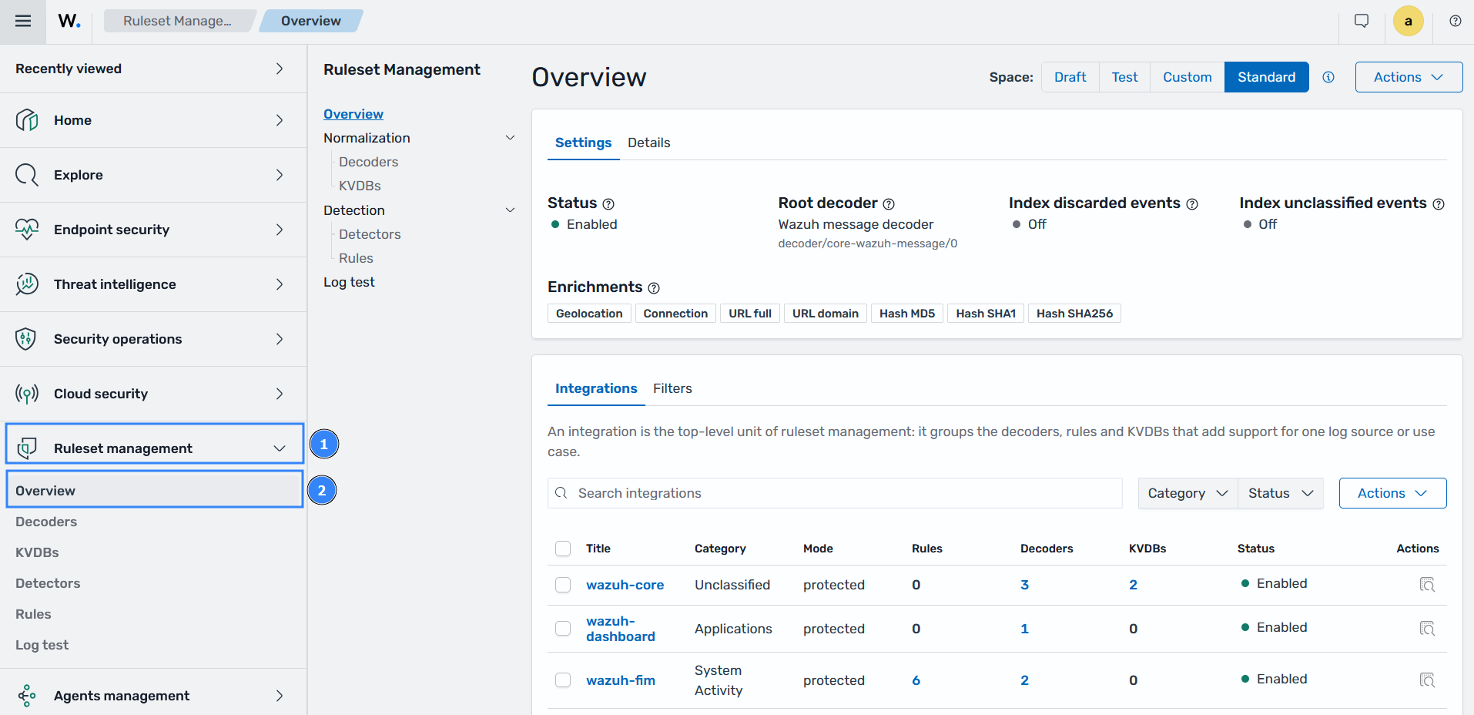Open the wazuh-core integration link
Viewport: 1474px width, 715px height.
(625, 585)
